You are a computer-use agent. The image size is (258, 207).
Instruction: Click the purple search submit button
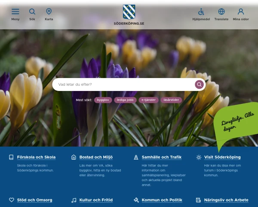[x=199, y=85]
